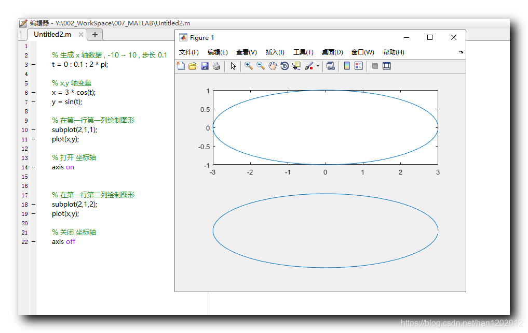Close the Untitled2.m tab

point(81,35)
